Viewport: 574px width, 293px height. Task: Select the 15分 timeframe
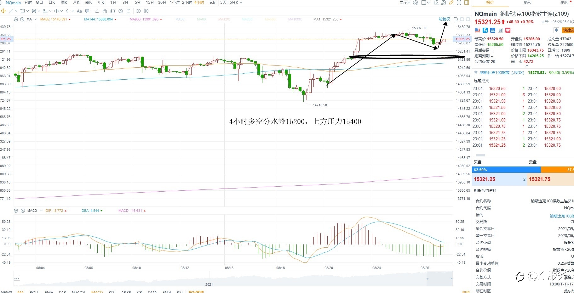[150, 3]
